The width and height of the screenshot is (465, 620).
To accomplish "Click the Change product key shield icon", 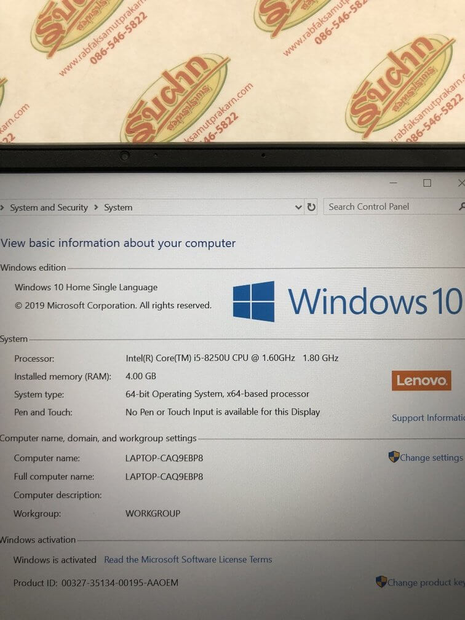I will click(381, 582).
